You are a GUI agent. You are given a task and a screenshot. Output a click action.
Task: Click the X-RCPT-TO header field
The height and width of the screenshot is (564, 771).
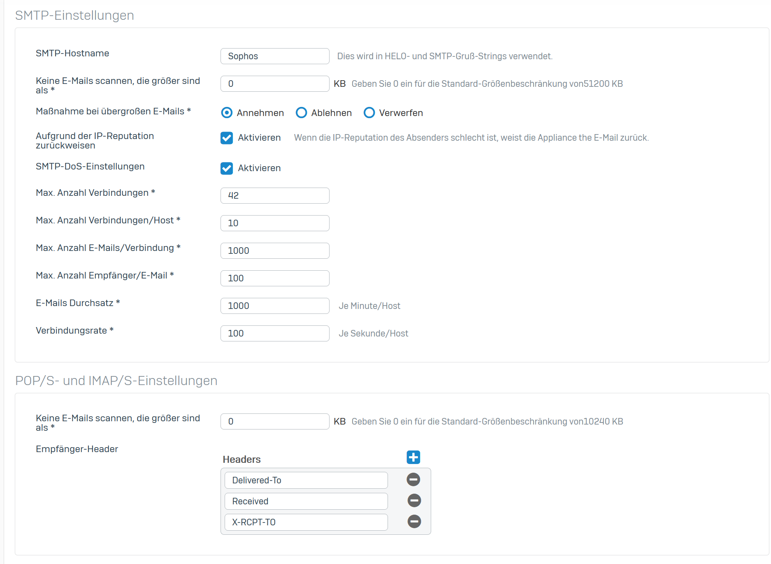pos(306,522)
